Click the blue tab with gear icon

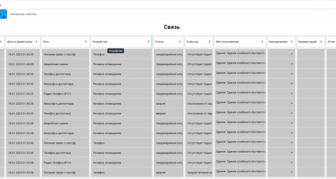(3, 14)
